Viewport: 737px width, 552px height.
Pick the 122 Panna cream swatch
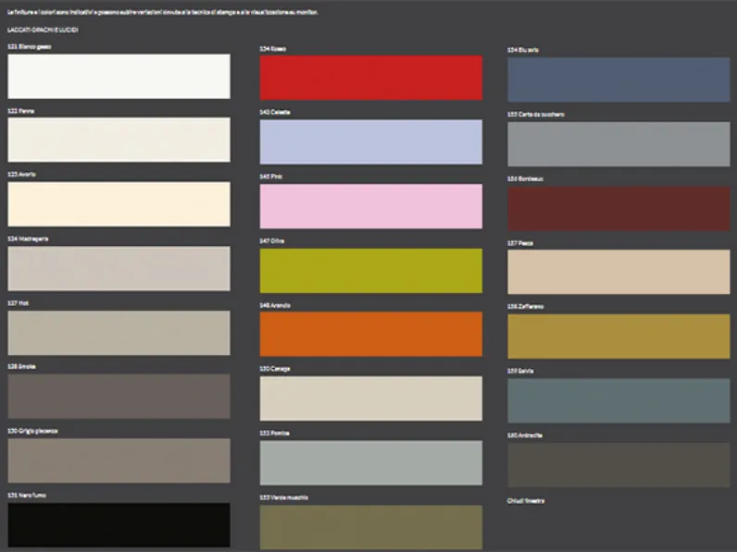(119, 140)
